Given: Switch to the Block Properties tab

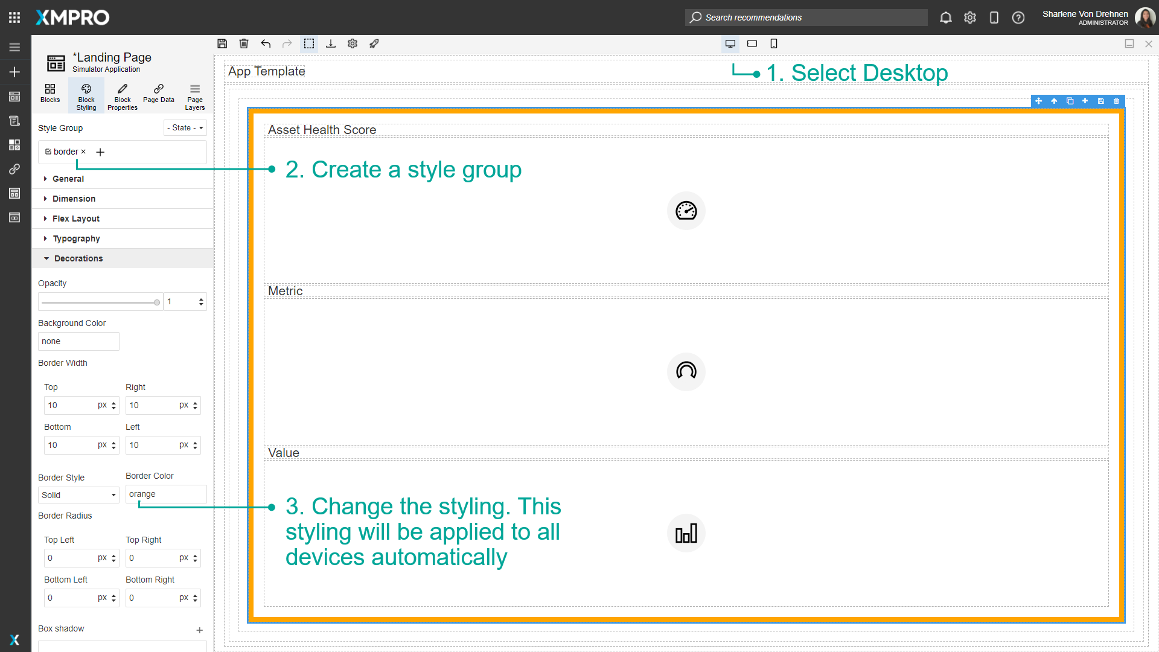Looking at the screenshot, I should (122, 95).
